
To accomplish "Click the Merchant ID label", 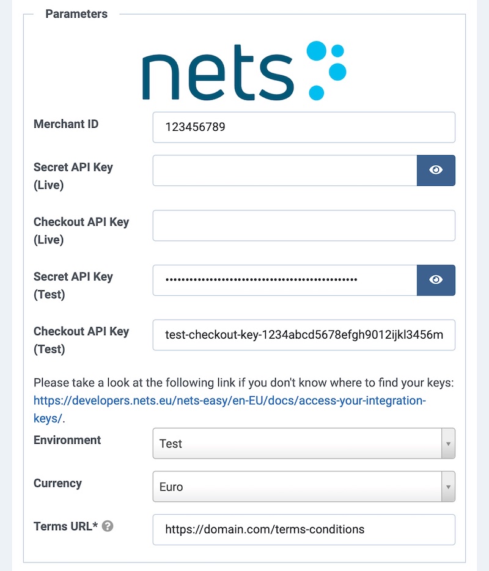I will tap(66, 124).
